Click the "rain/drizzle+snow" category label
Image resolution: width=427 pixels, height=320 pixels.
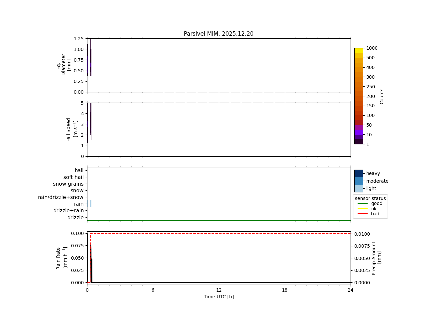click(x=61, y=197)
